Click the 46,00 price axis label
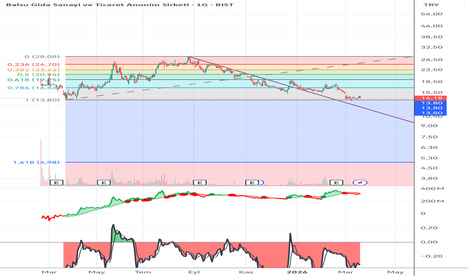 pyautogui.click(x=431, y=26)
